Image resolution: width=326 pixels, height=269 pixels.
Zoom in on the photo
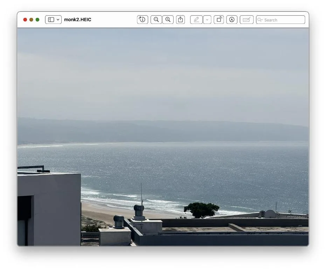tap(168, 20)
